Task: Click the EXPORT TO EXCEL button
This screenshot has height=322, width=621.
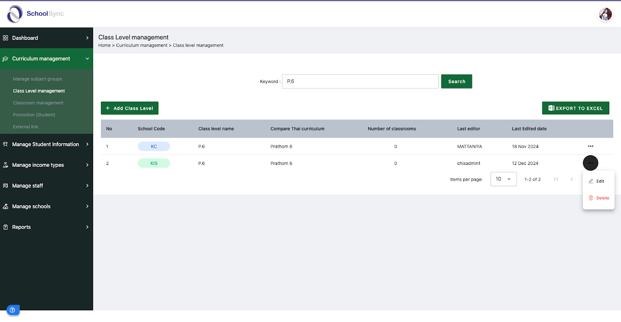Action: pyautogui.click(x=576, y=108)
